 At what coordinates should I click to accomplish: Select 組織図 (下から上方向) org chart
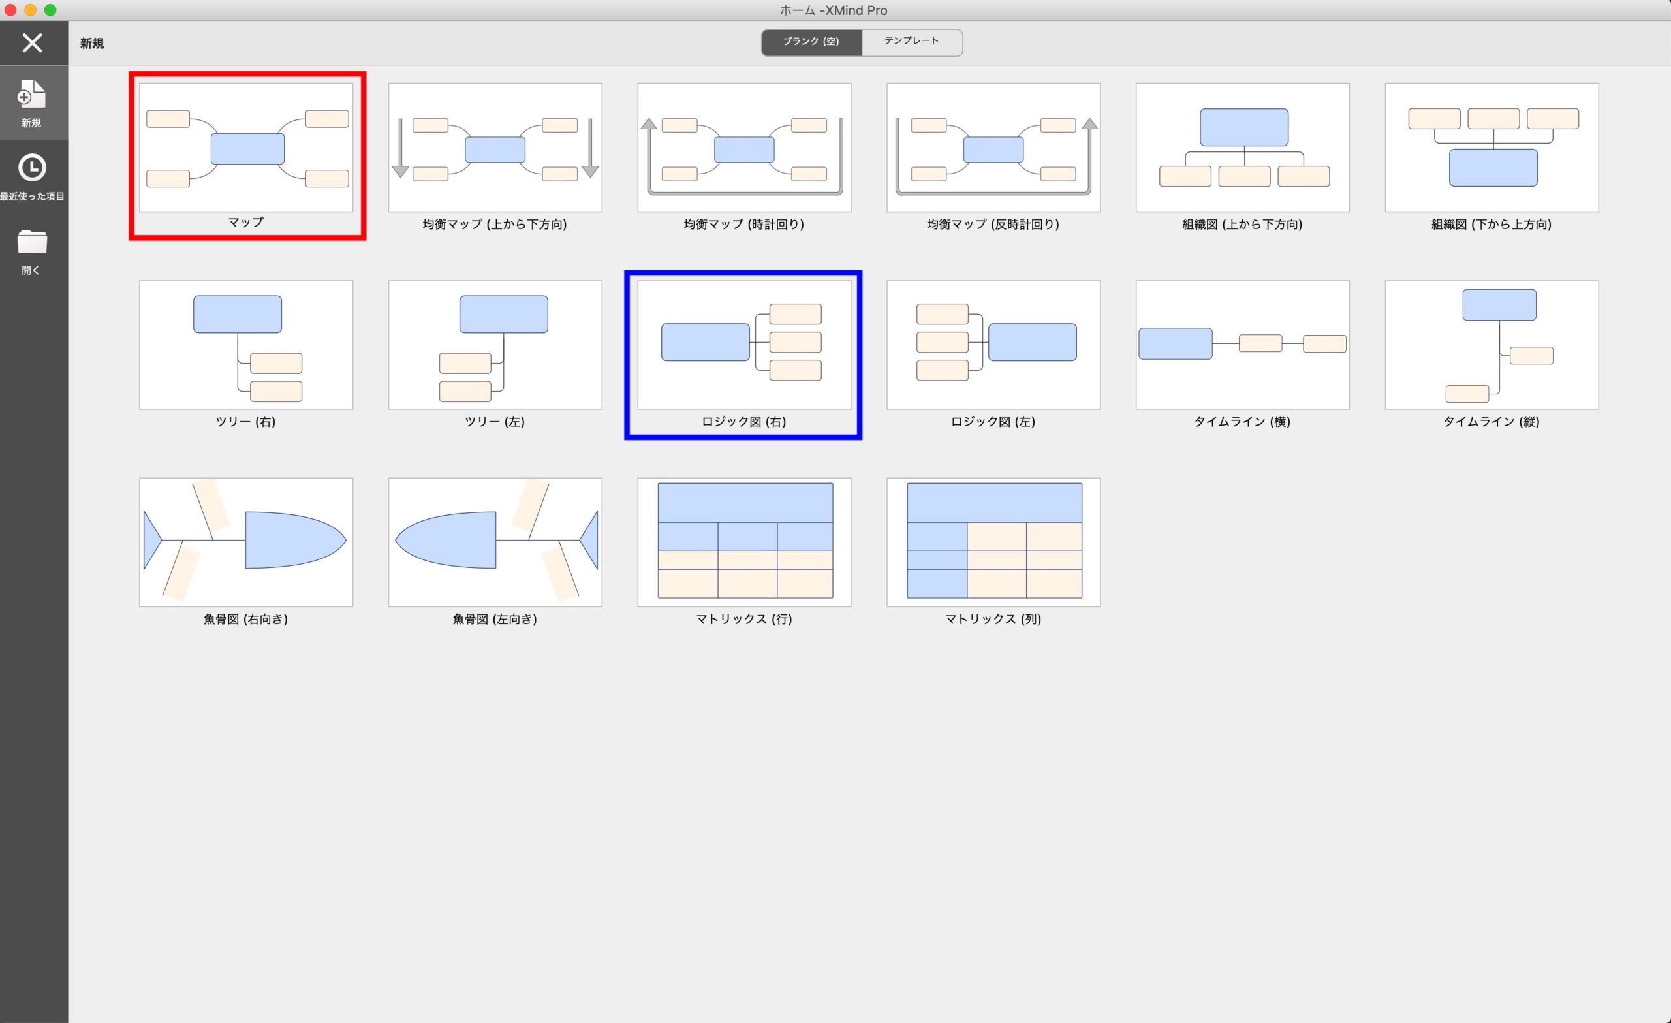tap(1491, 147)
